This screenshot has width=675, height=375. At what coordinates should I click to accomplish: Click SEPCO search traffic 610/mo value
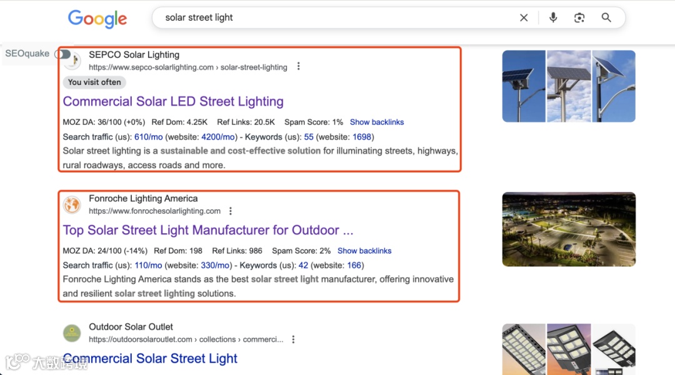[x=149, y=137]
